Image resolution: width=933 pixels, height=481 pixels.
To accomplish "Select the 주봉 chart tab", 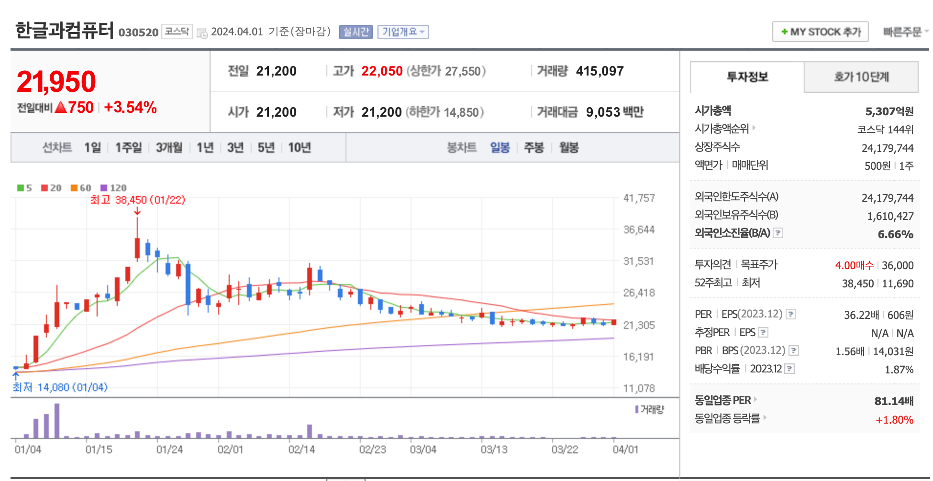I will 534,148.
